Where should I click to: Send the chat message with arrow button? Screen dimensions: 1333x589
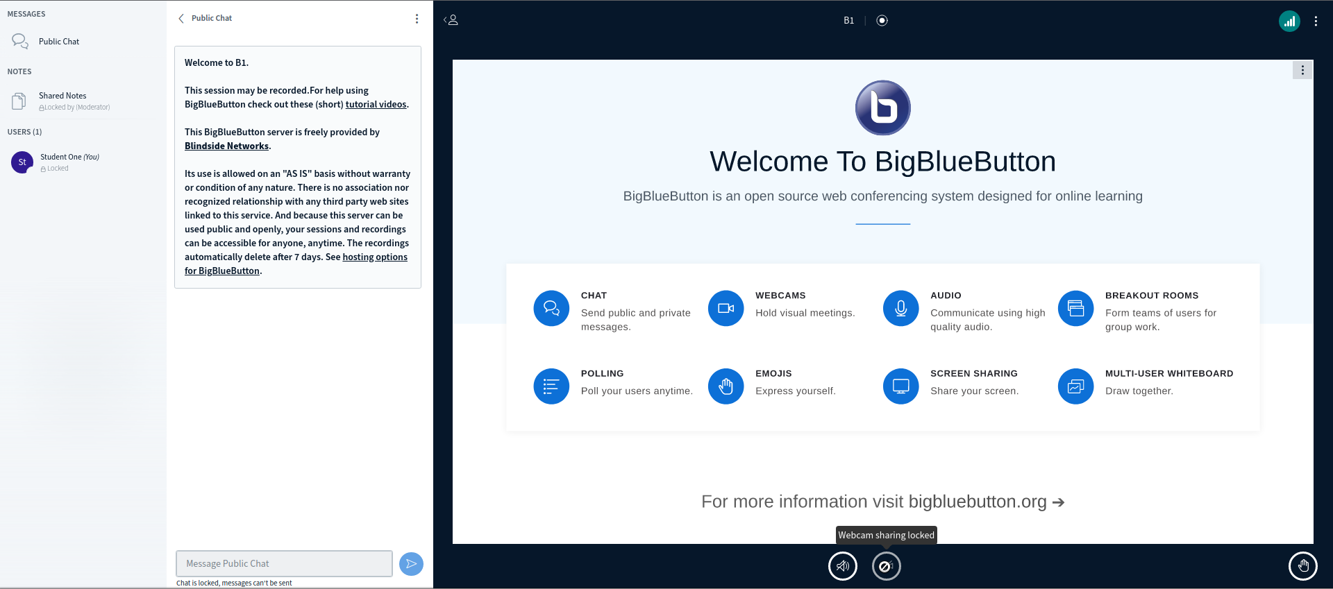pos(411,564)
